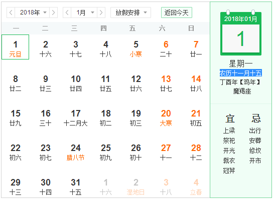The width and height of the screenshot is (274, 201).
Task: Go to previous year arrow
Action: (11, 12)
